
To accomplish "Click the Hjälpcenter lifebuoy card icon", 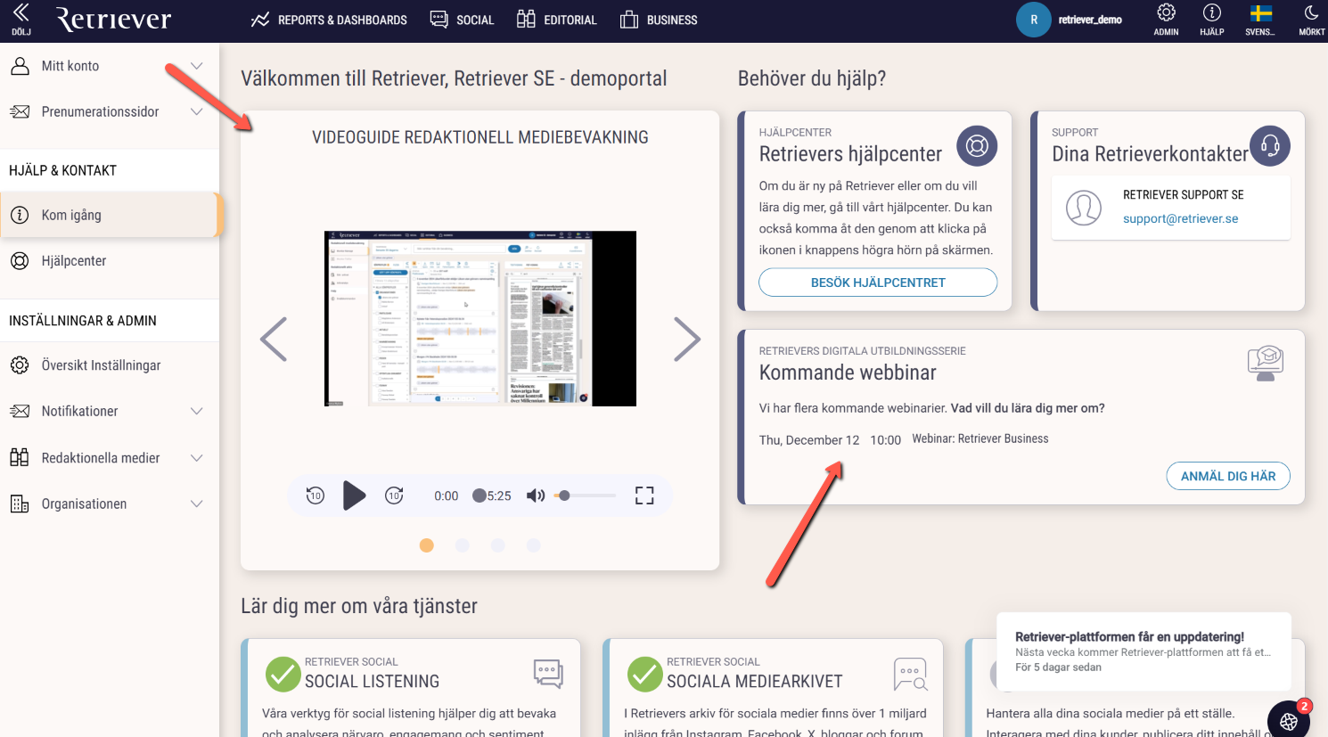I will point(977,146).
